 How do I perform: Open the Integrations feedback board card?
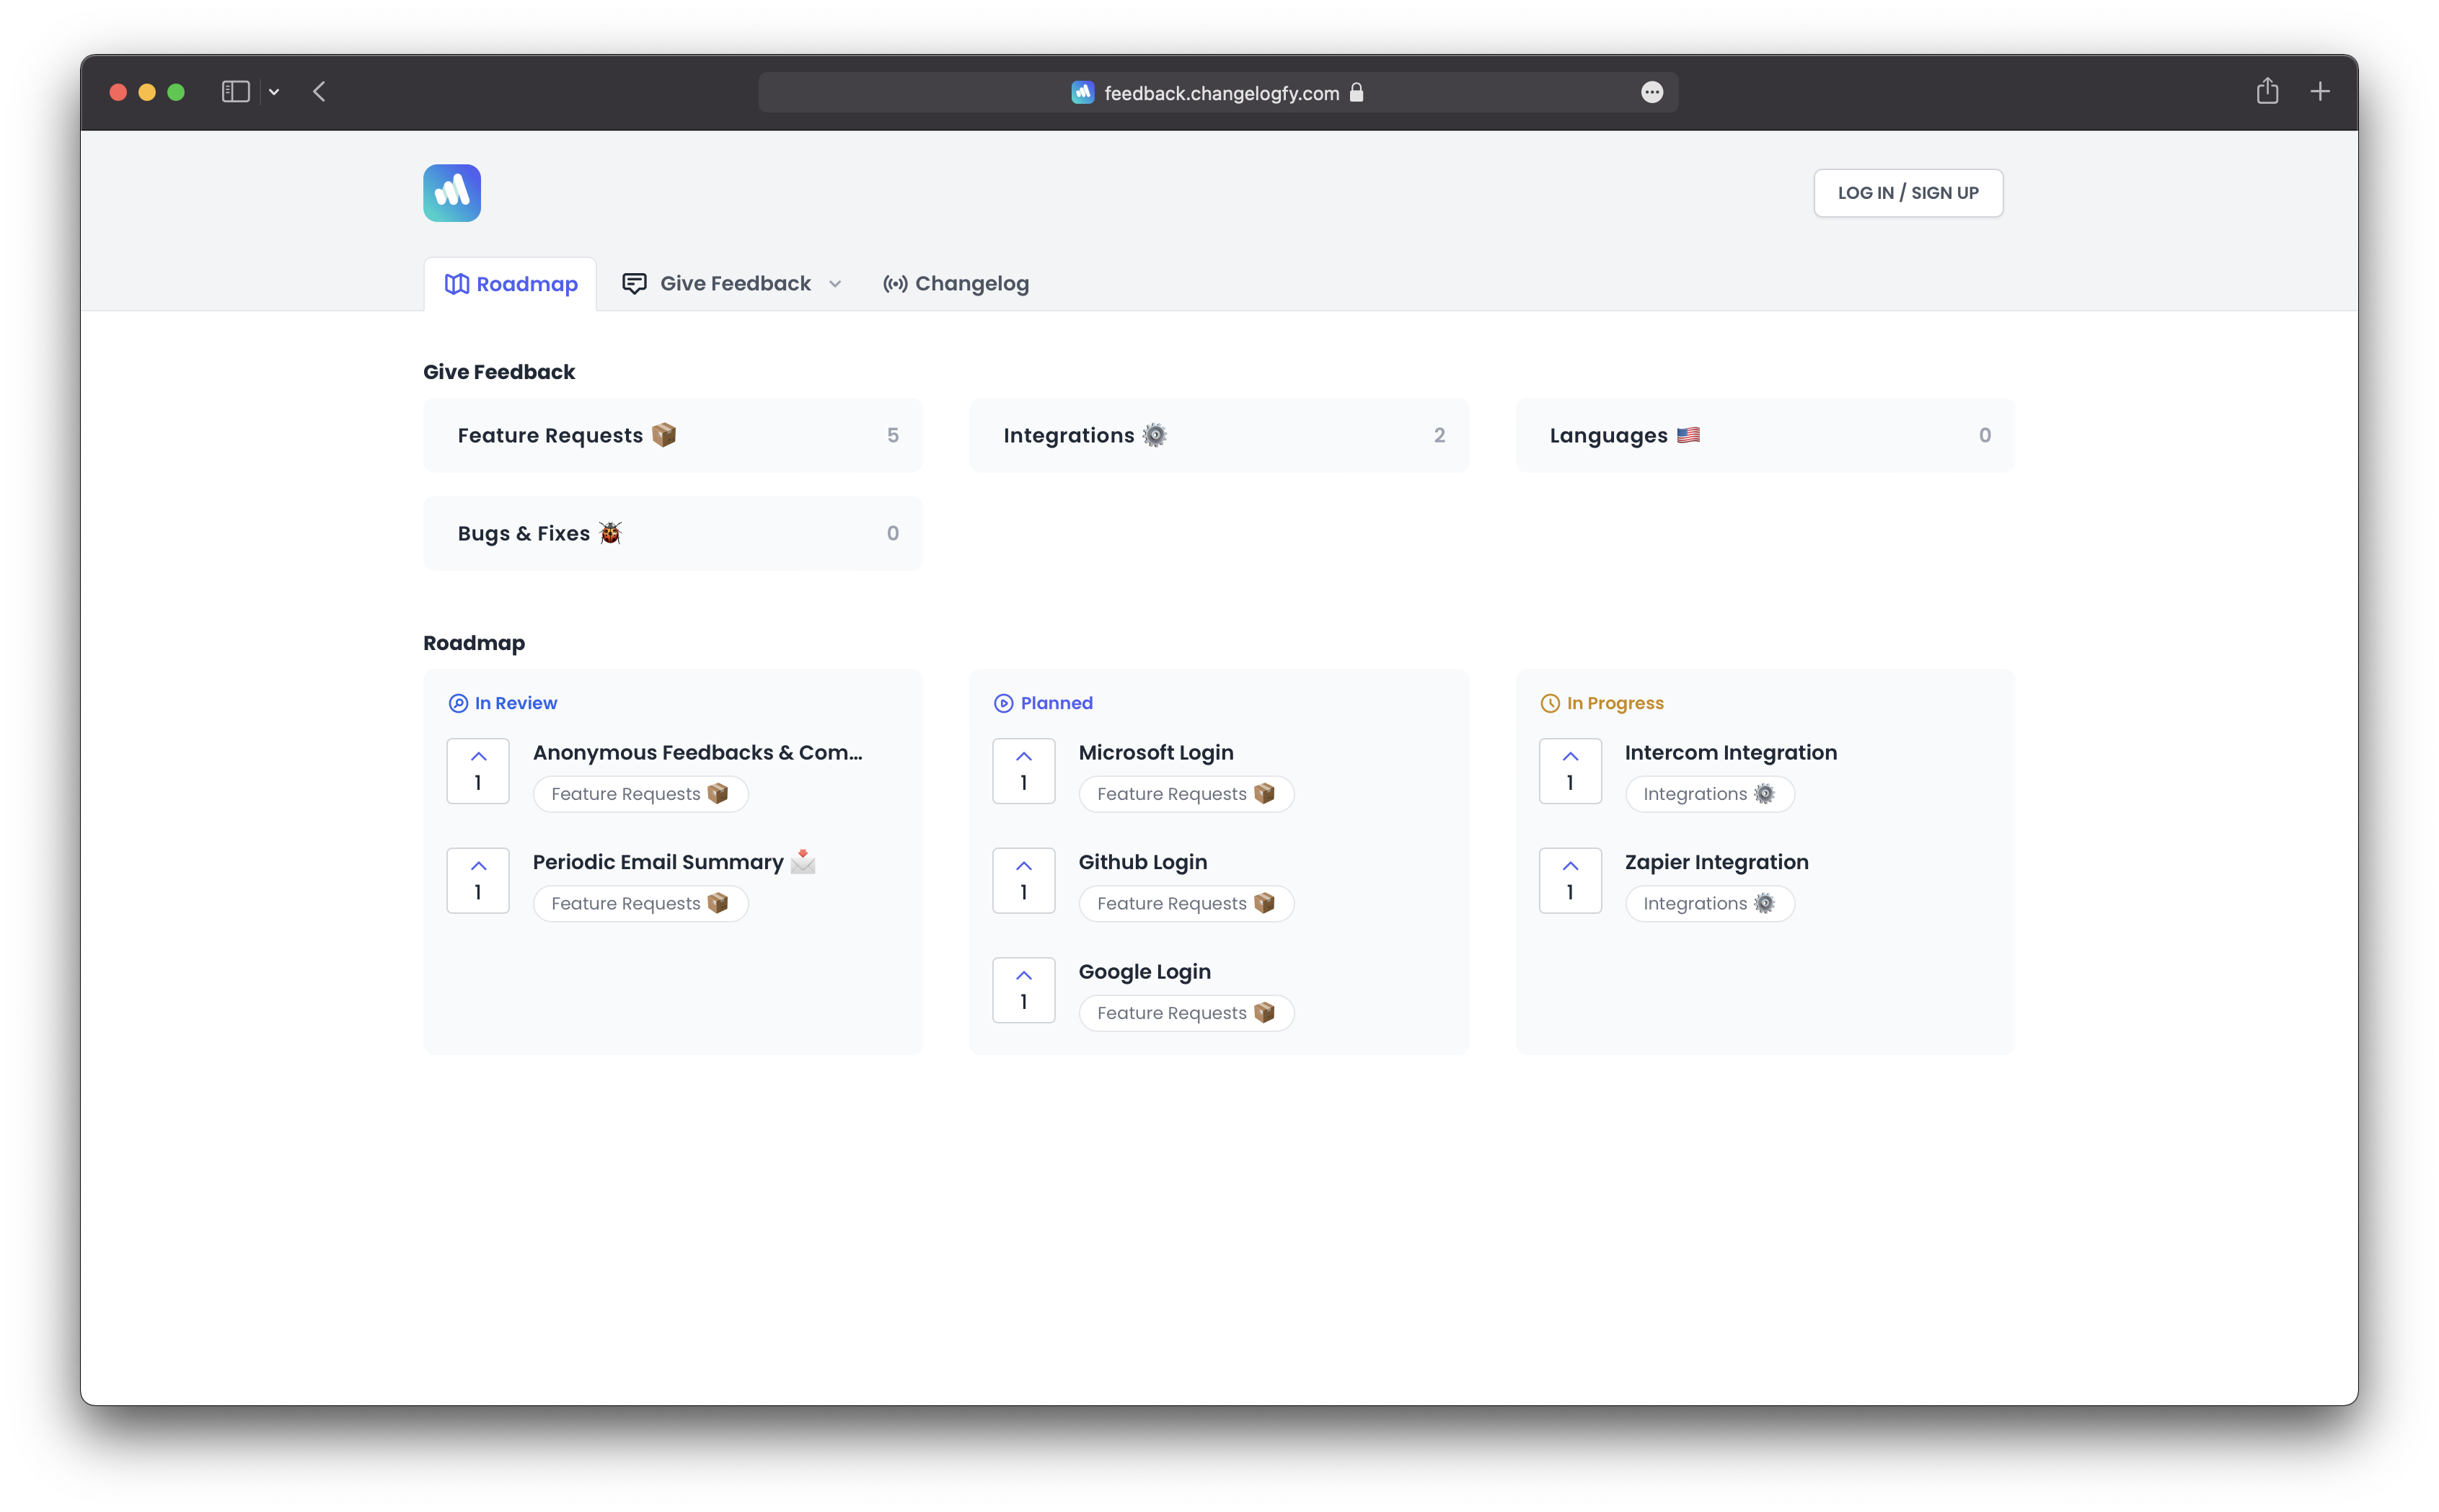1217,435
